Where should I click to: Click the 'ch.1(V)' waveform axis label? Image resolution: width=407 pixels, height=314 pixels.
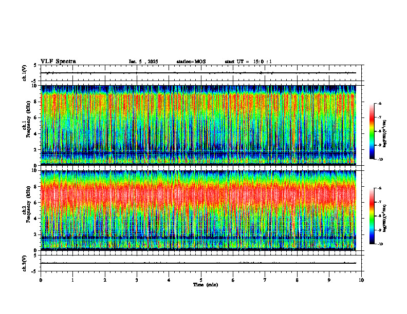click(x=25, y=73)
